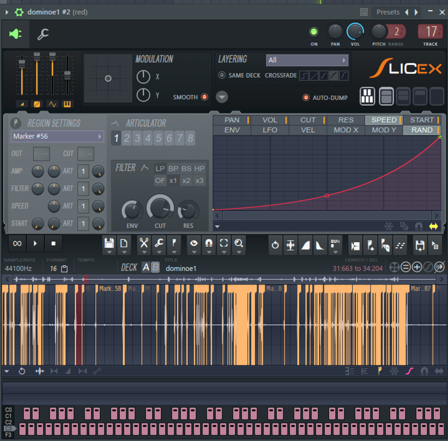Click the round gray down-arrow expander
This screenshot has width=448, height=441.
pyautogui.click(x=222, y=97)
